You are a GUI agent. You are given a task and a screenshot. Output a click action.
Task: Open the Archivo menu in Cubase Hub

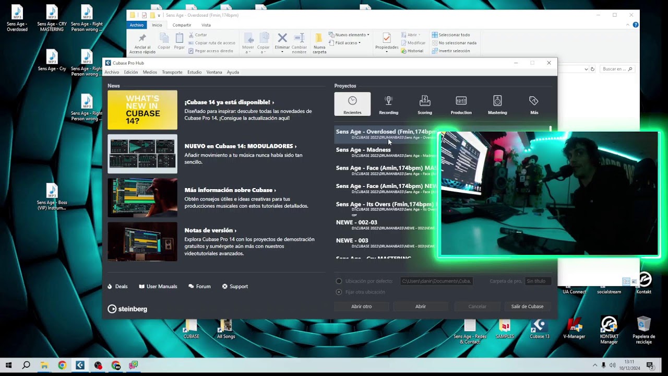(x=112, y=72)
